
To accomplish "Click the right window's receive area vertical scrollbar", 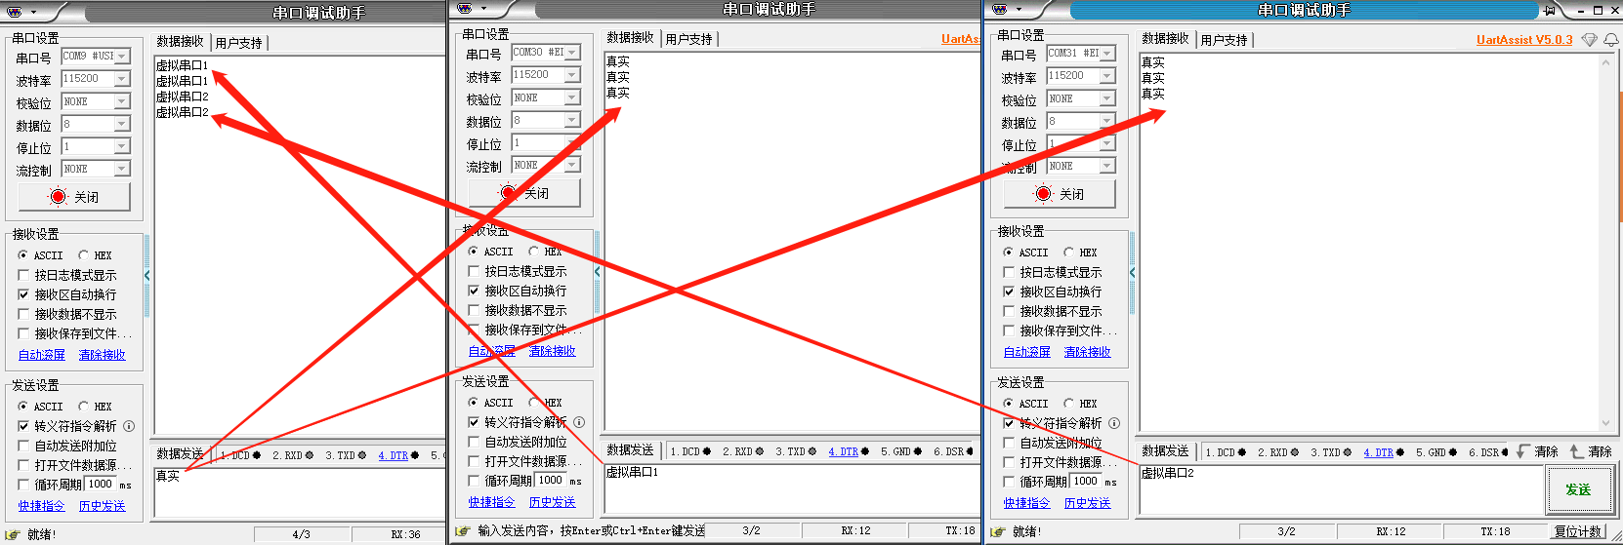I will tap(1606, 244).
